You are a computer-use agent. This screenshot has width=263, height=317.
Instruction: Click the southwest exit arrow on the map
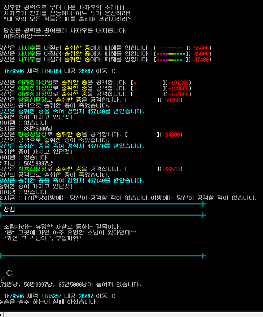click(3, 278)
